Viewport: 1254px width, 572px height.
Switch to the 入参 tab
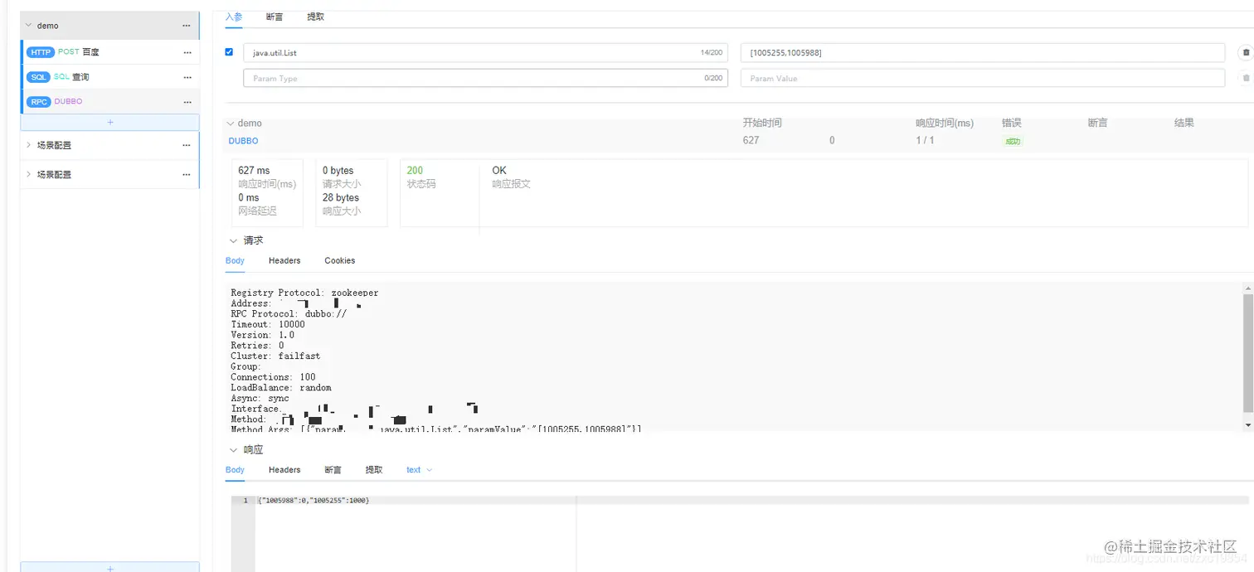tap(234, 17)
